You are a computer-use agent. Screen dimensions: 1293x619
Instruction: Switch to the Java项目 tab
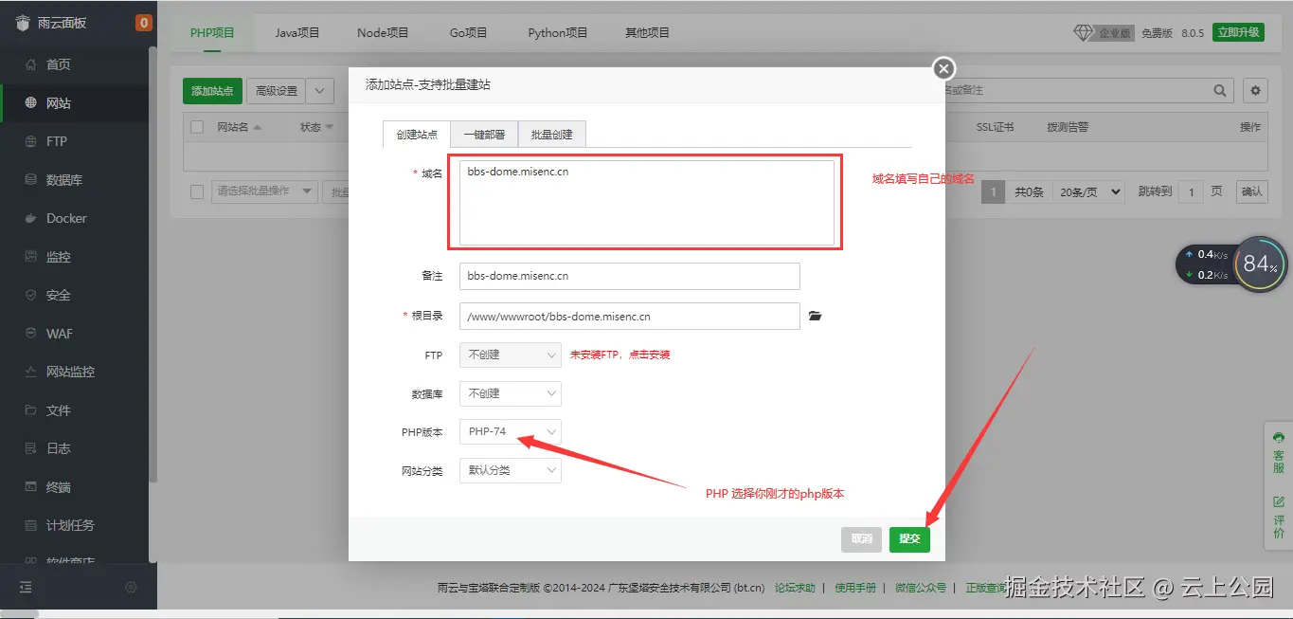coord(297,32)
